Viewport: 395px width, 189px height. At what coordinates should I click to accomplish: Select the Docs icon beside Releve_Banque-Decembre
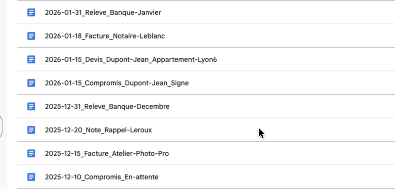coord(31,106)
